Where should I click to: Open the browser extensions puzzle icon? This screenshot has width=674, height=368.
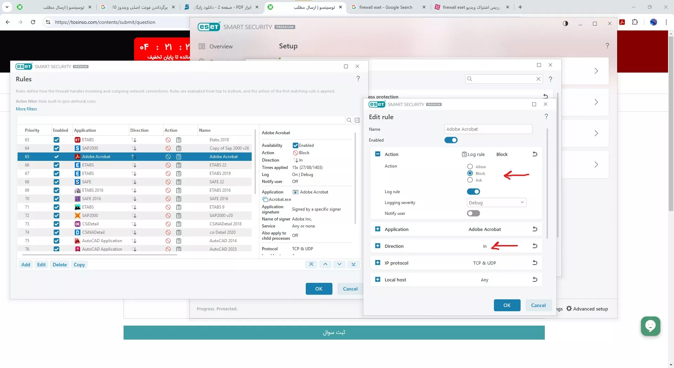point(635,22)
